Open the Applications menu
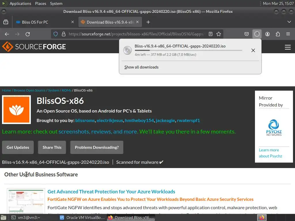Viewport: 295px width, 221px height. click(x=20, y=3)
